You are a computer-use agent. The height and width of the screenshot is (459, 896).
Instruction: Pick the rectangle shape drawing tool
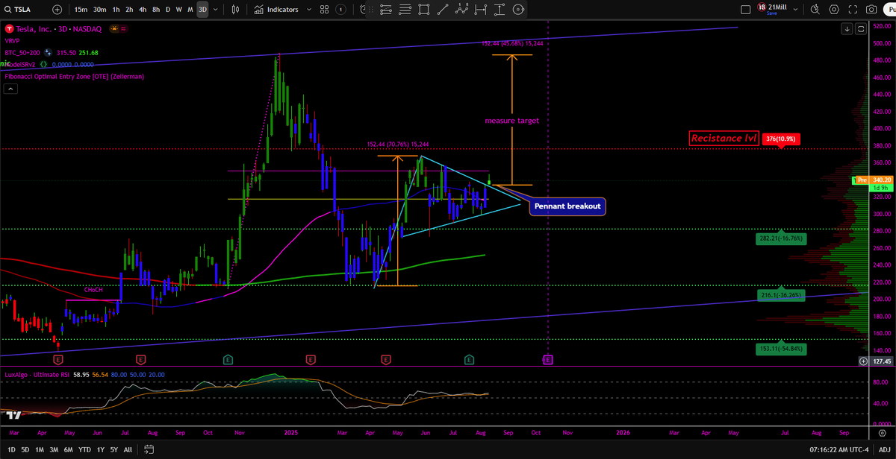click(x=423, y=10)
